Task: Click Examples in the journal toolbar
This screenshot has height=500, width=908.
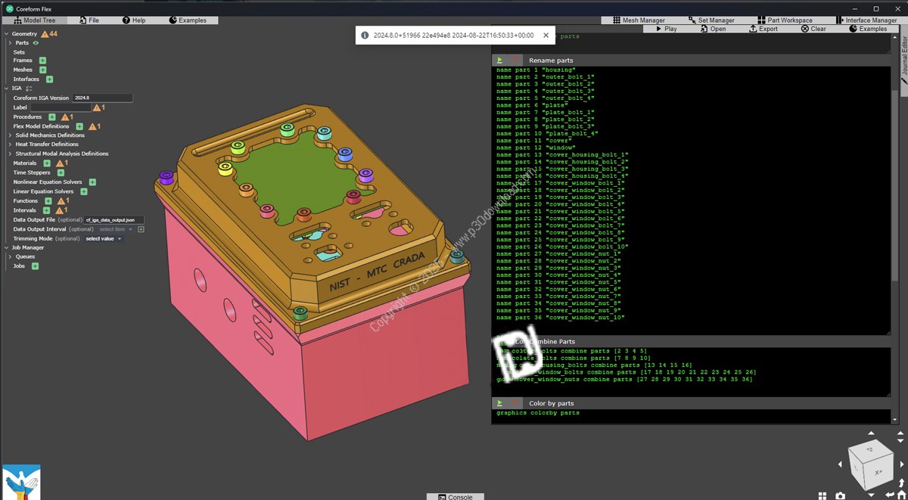Action: (x=868, y=29)
